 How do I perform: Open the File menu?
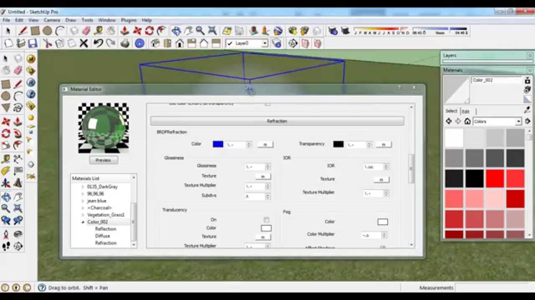(6, 20)
